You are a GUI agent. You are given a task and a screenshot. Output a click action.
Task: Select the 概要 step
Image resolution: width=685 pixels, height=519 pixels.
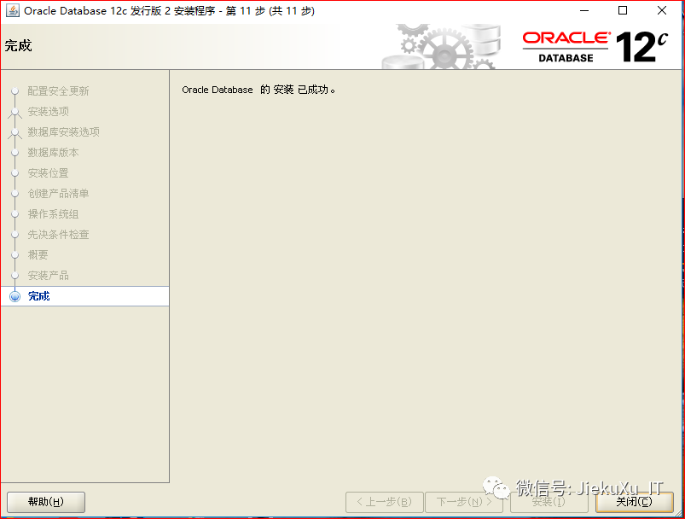coord(38,255)
